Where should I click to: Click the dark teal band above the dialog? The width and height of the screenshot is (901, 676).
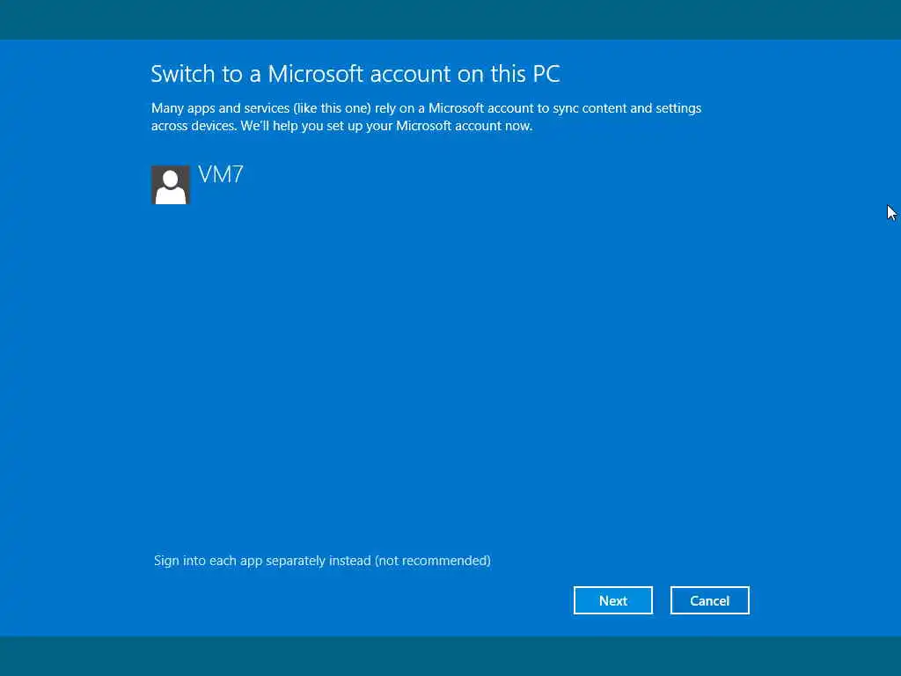click(450, 19)
